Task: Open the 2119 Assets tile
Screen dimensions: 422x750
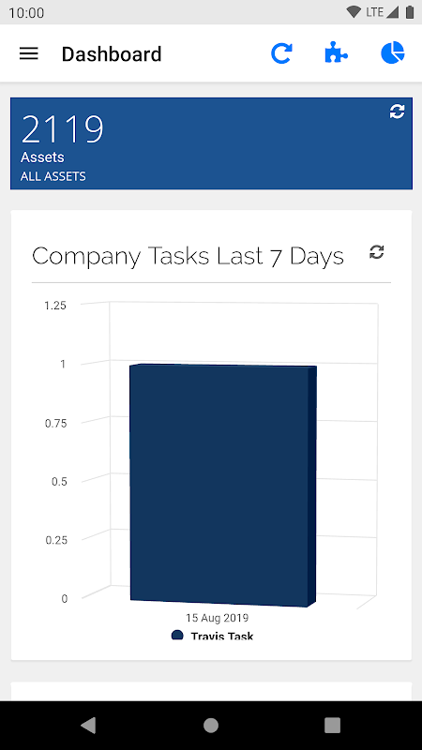Action: 211,143
